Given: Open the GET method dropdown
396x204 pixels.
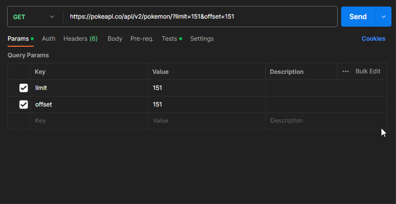Looking at the screenshot, I should point(34,17).
